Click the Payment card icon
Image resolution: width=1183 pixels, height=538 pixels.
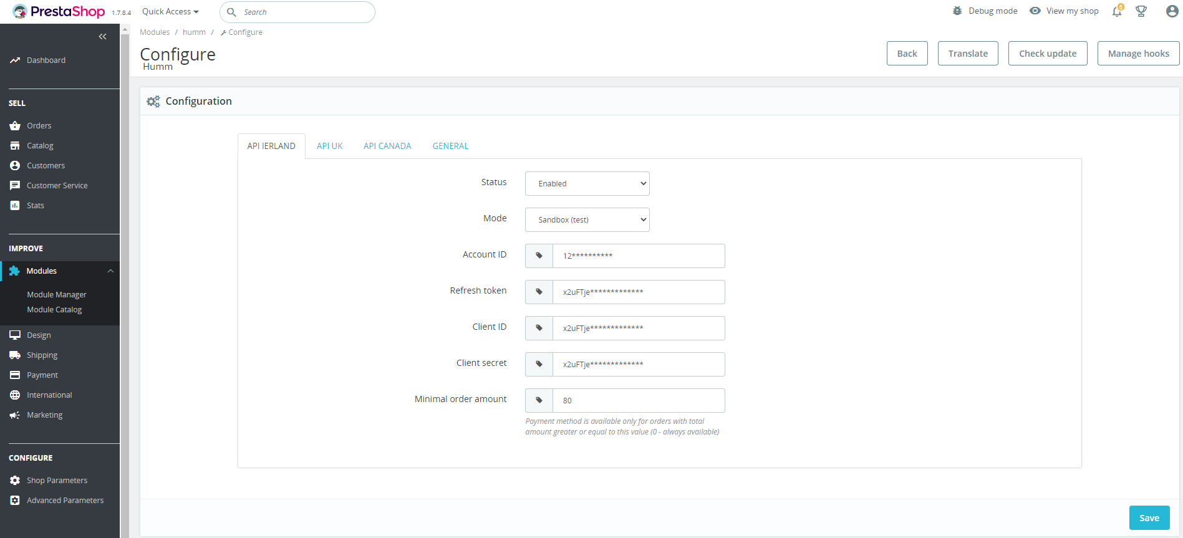15,375
